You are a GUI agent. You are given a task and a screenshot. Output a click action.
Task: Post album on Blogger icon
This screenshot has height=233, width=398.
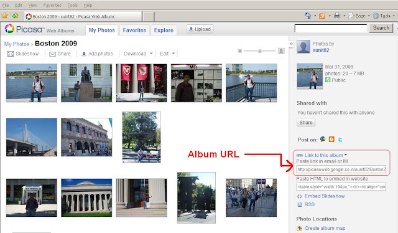[x=331, y=139]
